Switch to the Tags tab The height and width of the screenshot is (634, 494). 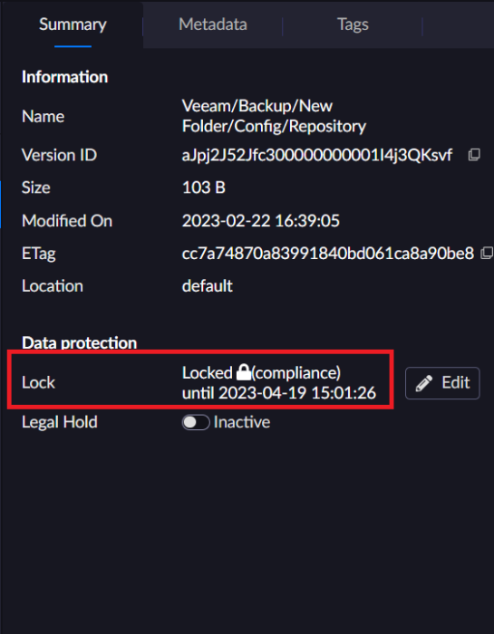(353, 24)
